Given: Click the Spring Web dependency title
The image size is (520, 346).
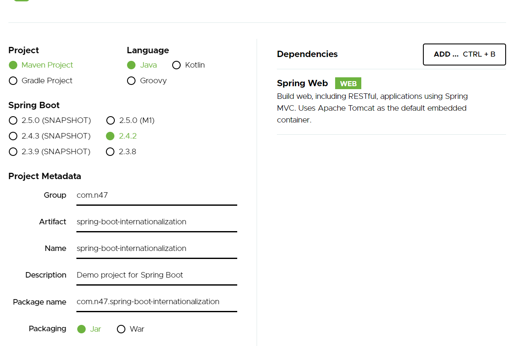Looking at the screenshot, I should point(302,83).
